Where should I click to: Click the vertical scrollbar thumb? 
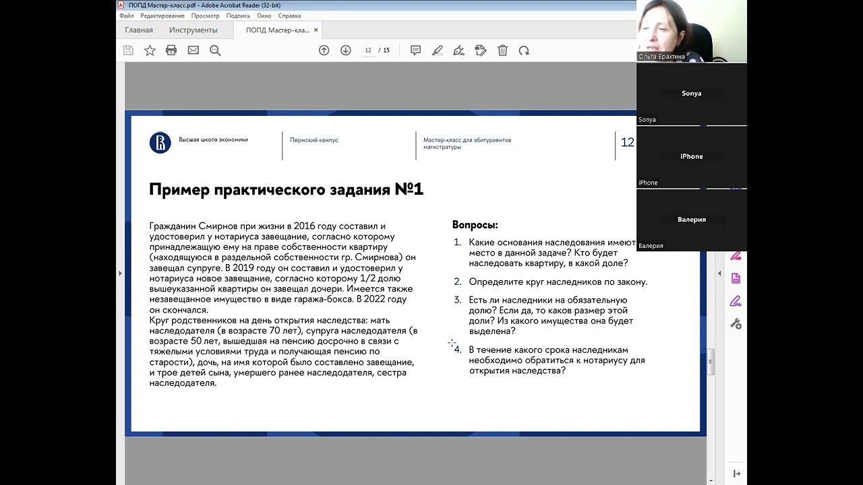point(711,364)
